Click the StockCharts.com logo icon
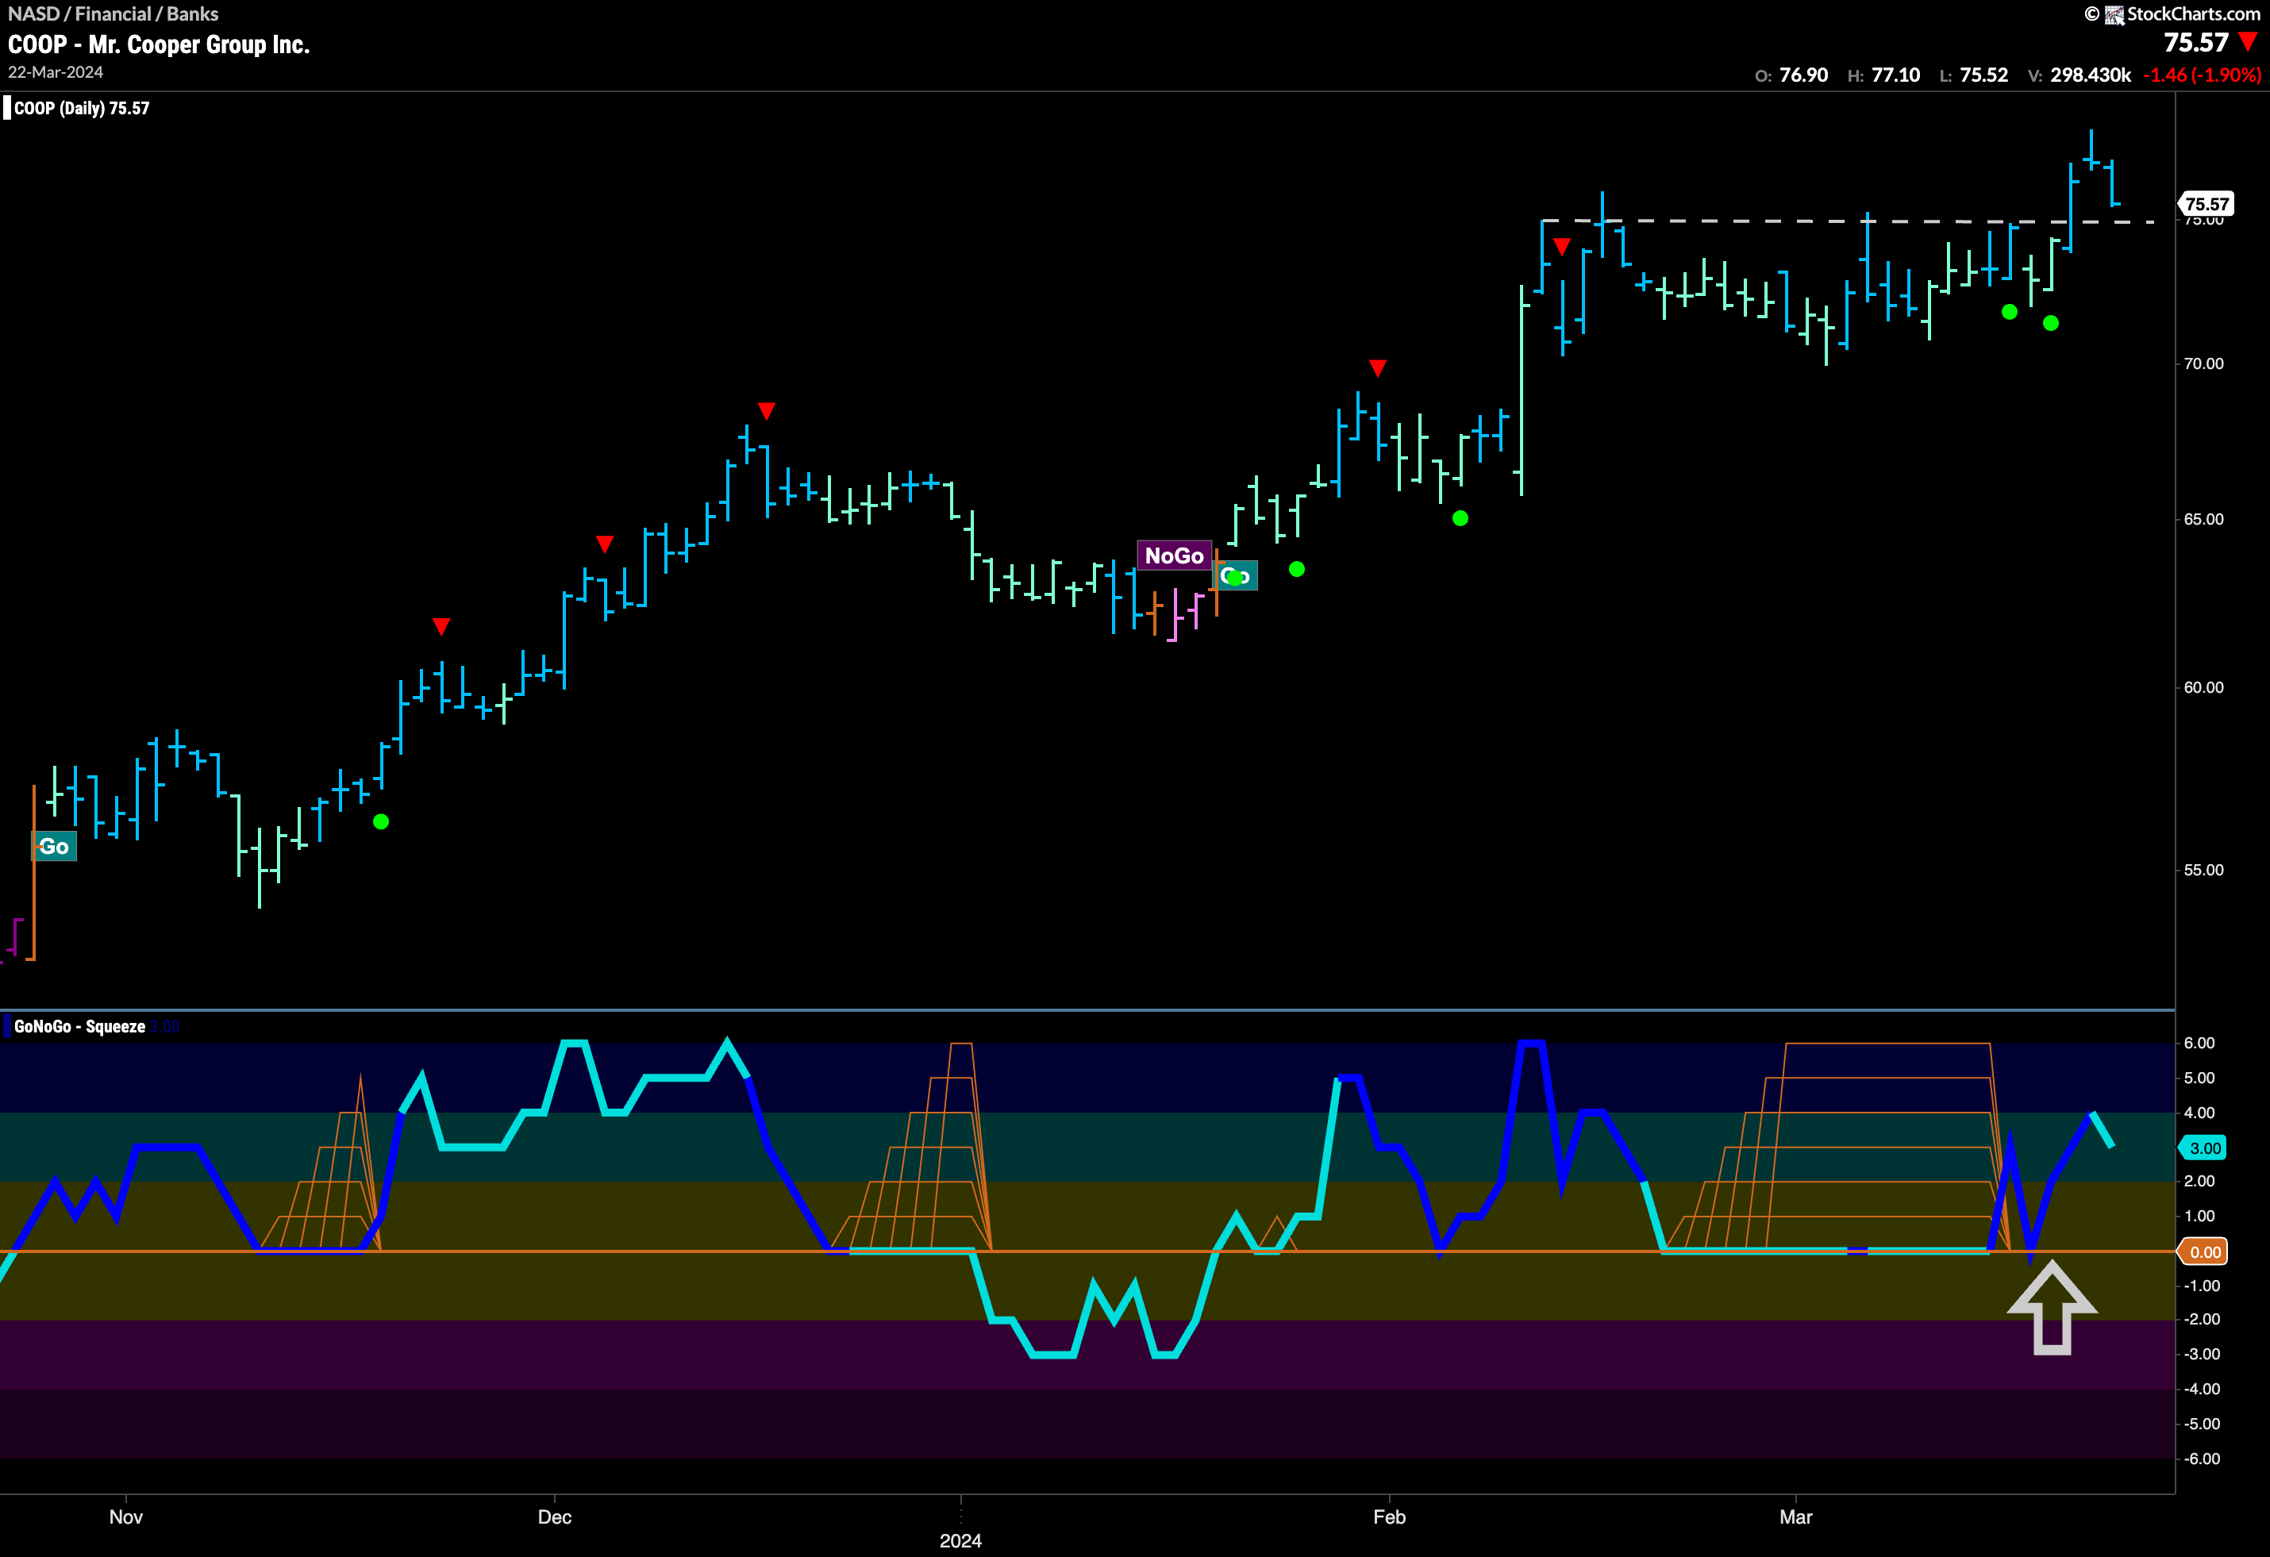This screenshot has width=2270, height=1557. click(2114, 14)
